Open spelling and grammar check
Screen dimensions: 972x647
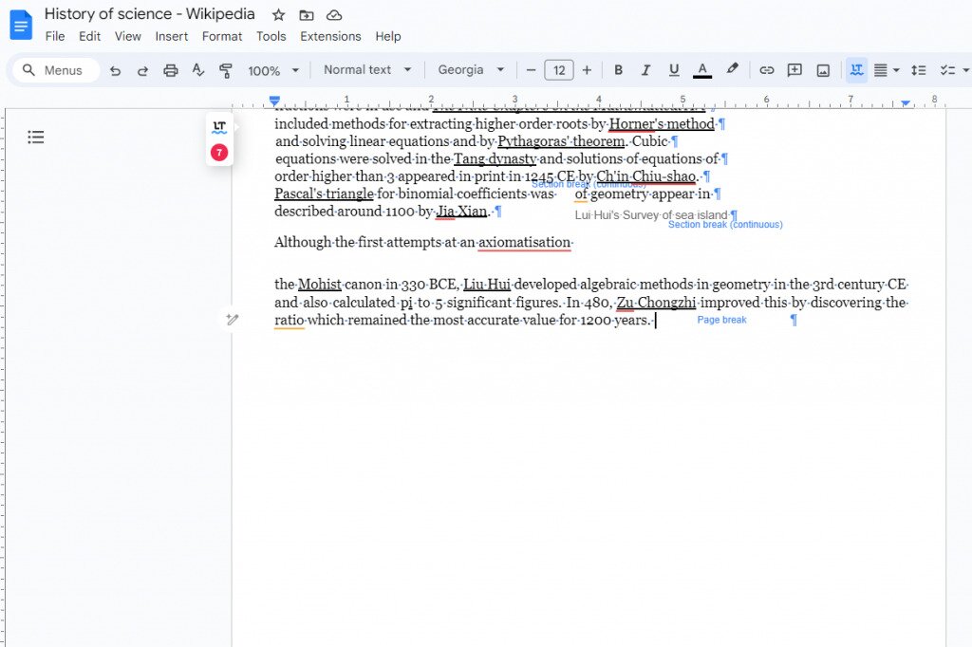click(196, 69)
